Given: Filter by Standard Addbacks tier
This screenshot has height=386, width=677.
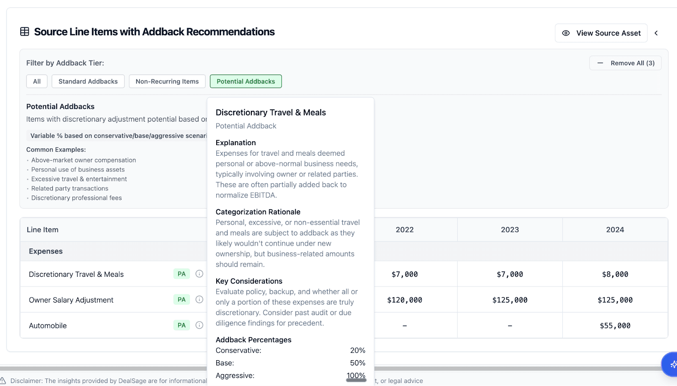Looking at the screenshot, I should click(x=88, y=81).
